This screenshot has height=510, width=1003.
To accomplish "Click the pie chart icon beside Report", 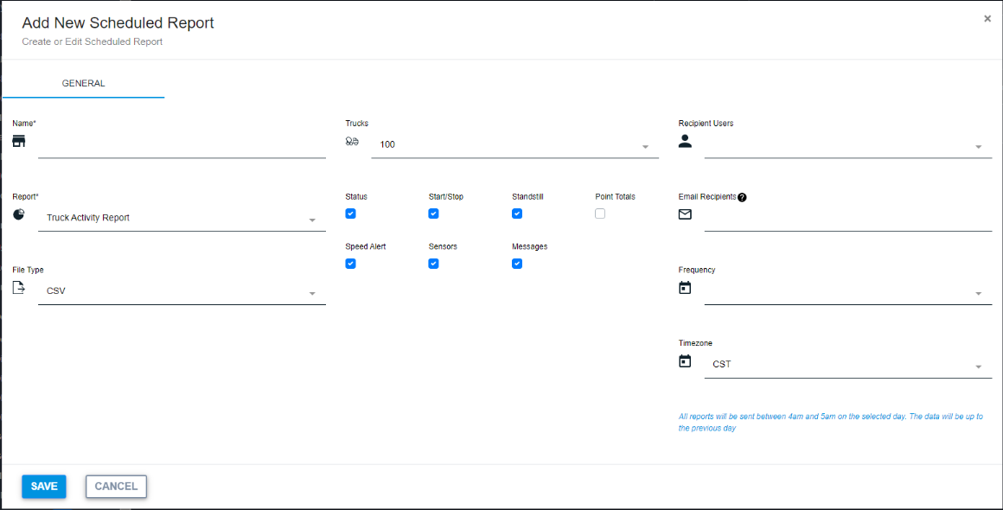I will 19,214.
